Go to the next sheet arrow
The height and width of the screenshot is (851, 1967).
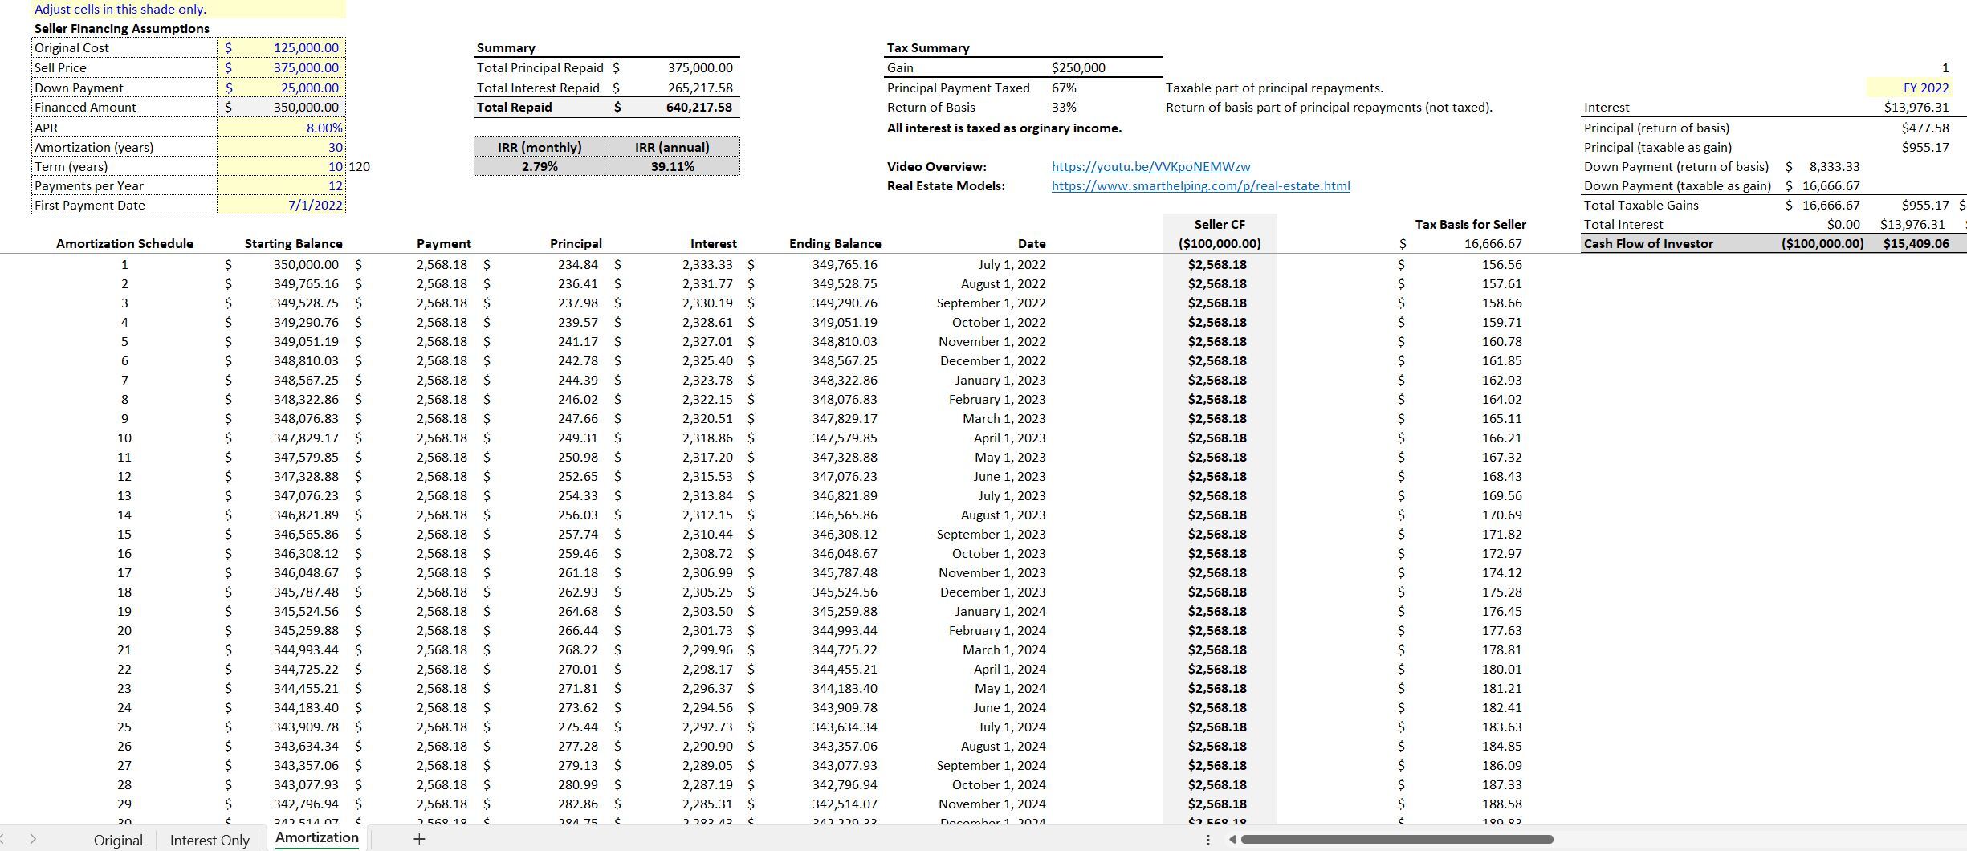33,839
